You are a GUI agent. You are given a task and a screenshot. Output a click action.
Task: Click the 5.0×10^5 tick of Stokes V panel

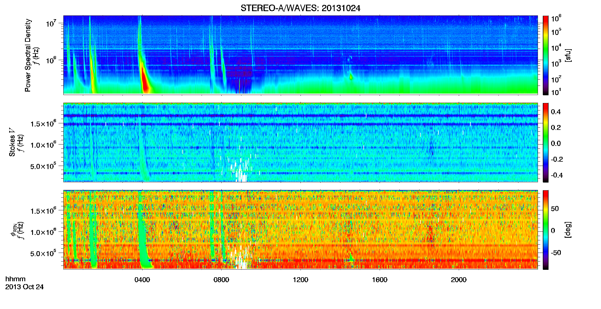click(x=43, y=166)
